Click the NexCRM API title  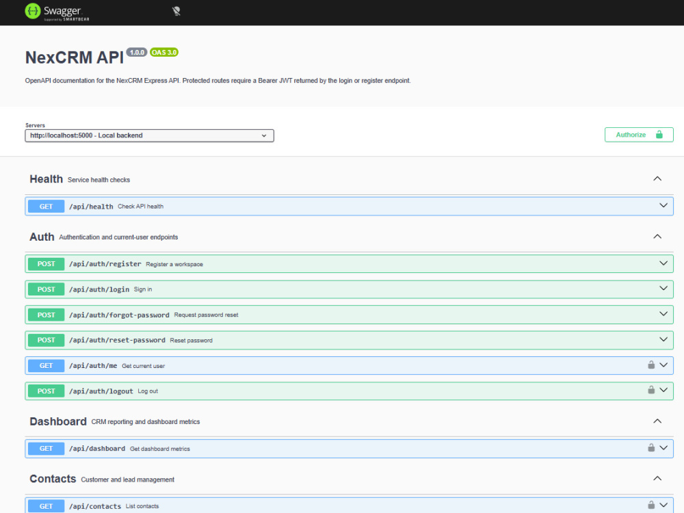coord(75,57)
